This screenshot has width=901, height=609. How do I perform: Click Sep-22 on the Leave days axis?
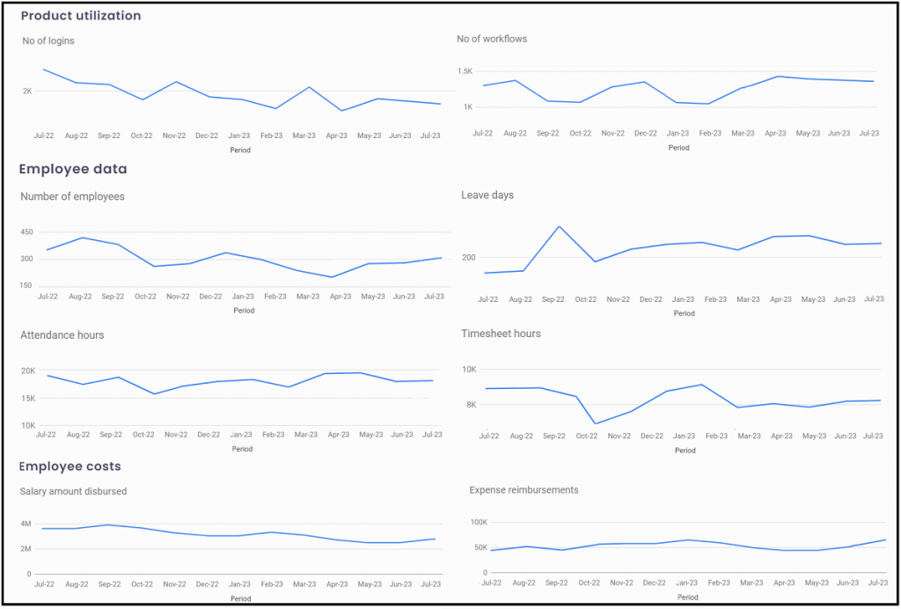[x=553, y=300]
